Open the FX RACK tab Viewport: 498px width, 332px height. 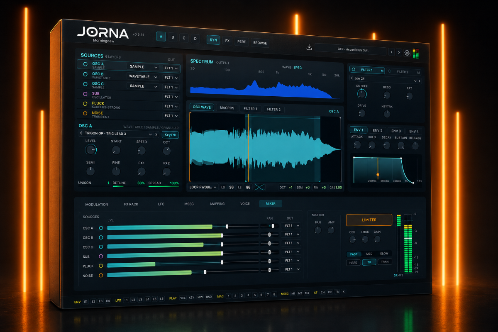click(x=131, y=204)
